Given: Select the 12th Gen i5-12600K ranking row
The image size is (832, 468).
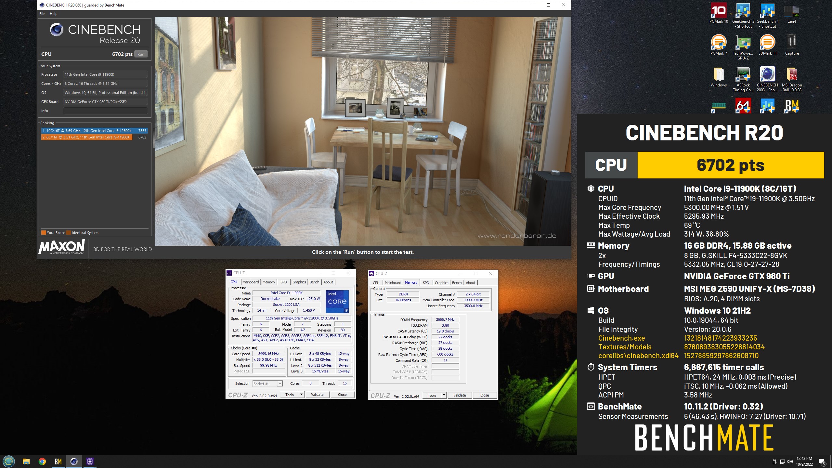Looking at the screenshot, I should point(94,131).
